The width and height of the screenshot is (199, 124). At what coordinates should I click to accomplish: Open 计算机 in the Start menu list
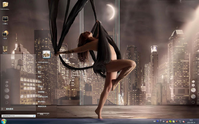[40, 87]
